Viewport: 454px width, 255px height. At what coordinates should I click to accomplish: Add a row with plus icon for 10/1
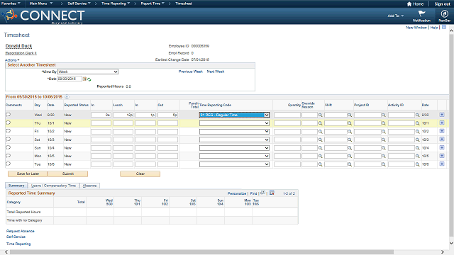(442, 123)
